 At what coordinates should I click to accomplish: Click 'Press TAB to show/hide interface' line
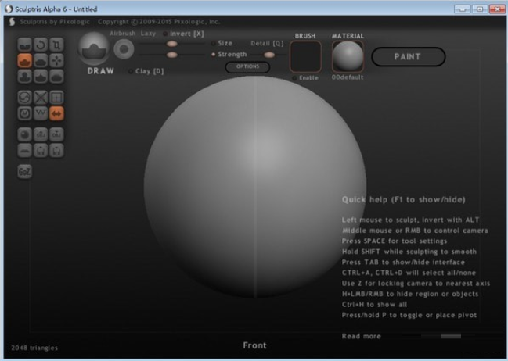[403, 262]
